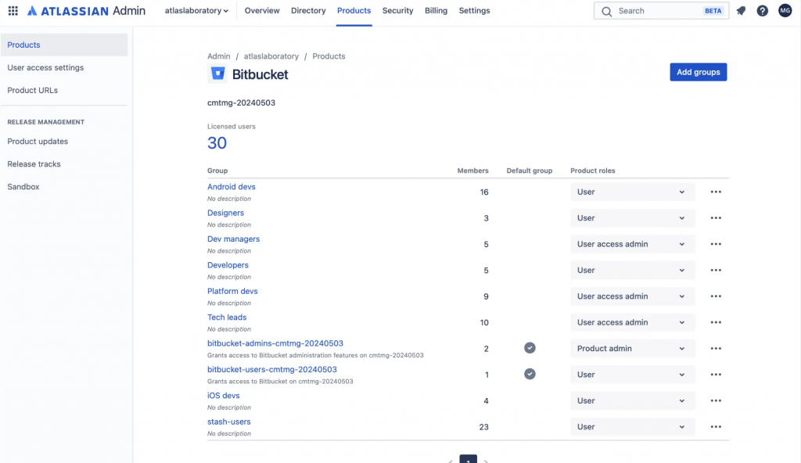
Task: Click the Bitbucket product icon
Action: 217,74
